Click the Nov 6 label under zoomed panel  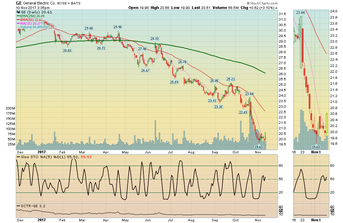coord(316,152)
